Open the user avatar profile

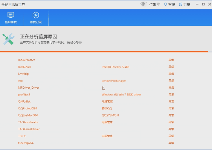(x=143, y=4)
